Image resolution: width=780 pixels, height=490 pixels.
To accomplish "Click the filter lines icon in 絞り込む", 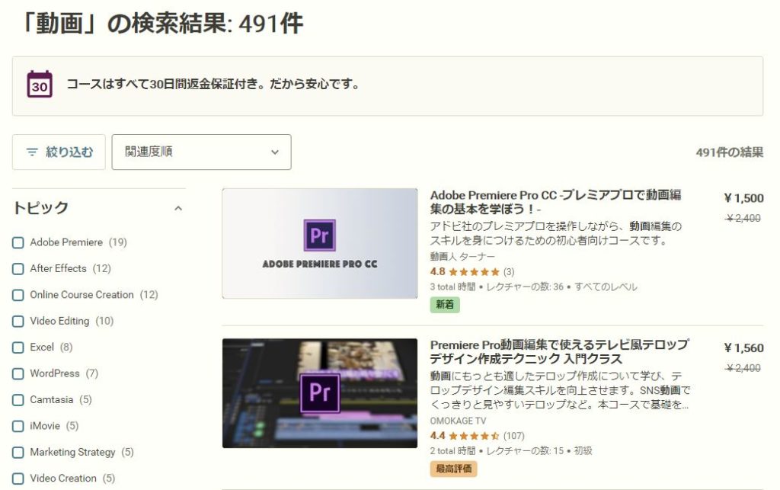I will click(32, 152).
